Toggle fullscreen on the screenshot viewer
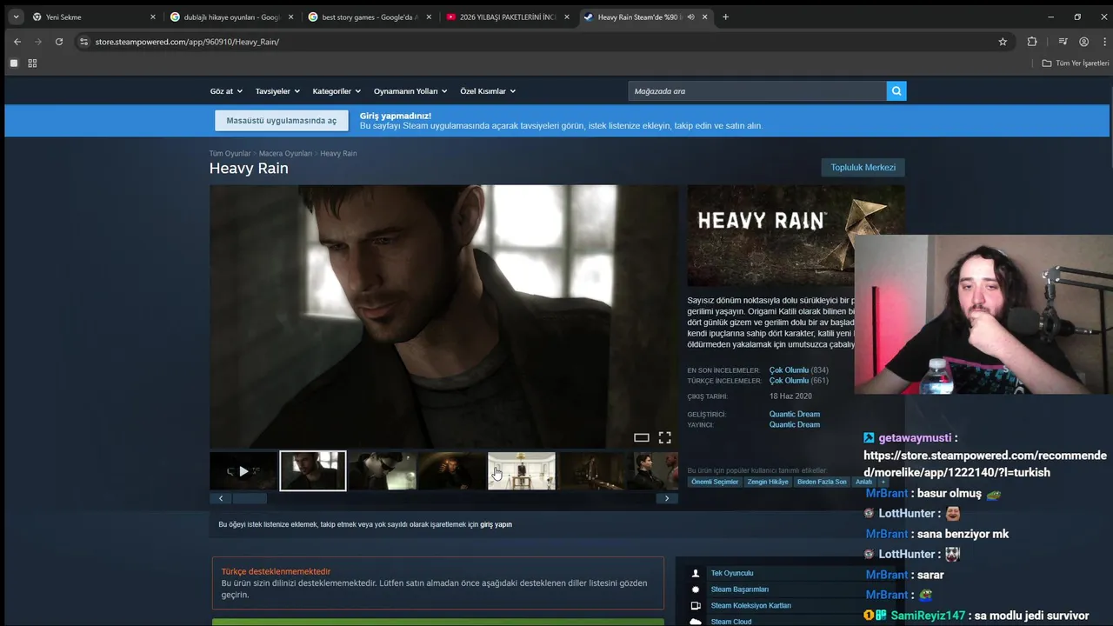 click(664, 437)
